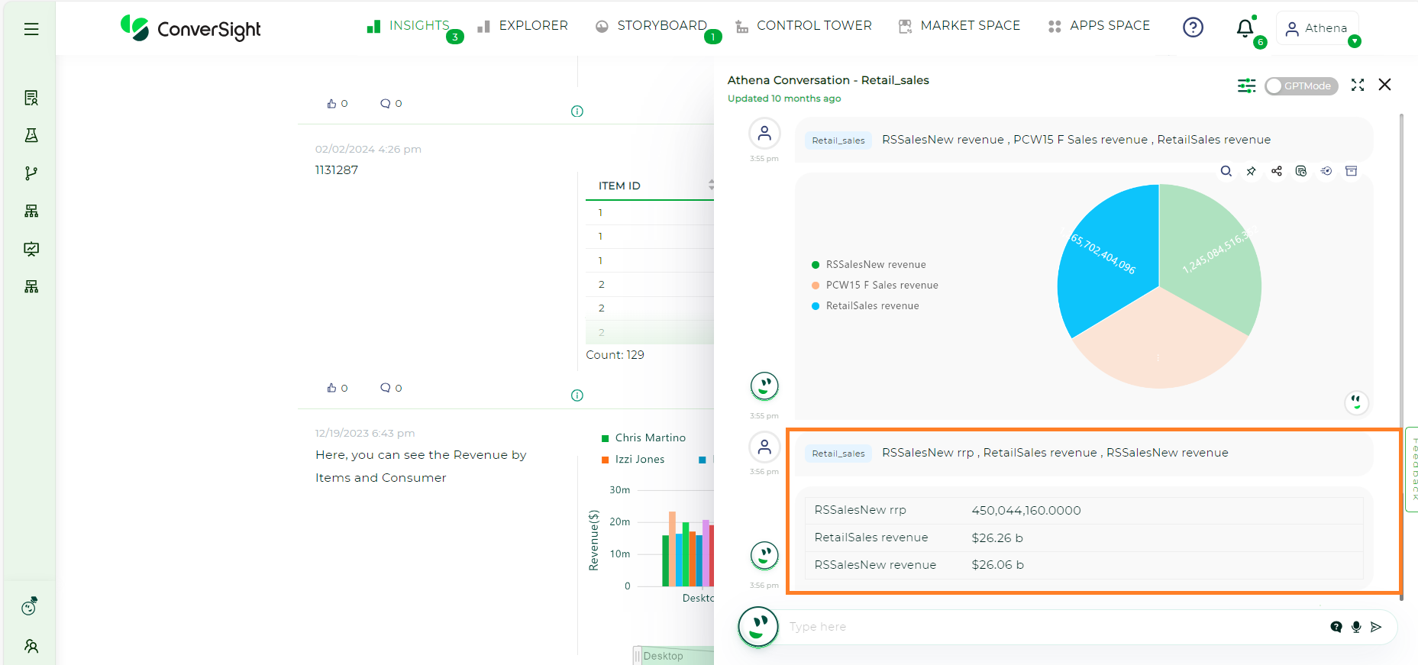Screen dimensions: 1418x665
Task: Activate the microphone voice input
Action: pos(1356,627)
